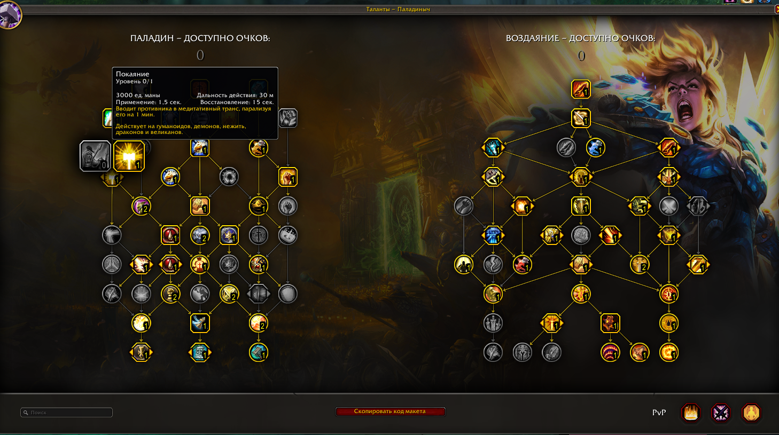
Task: Learn the grey three figures talent node
Action: click(x=493, y=323)
